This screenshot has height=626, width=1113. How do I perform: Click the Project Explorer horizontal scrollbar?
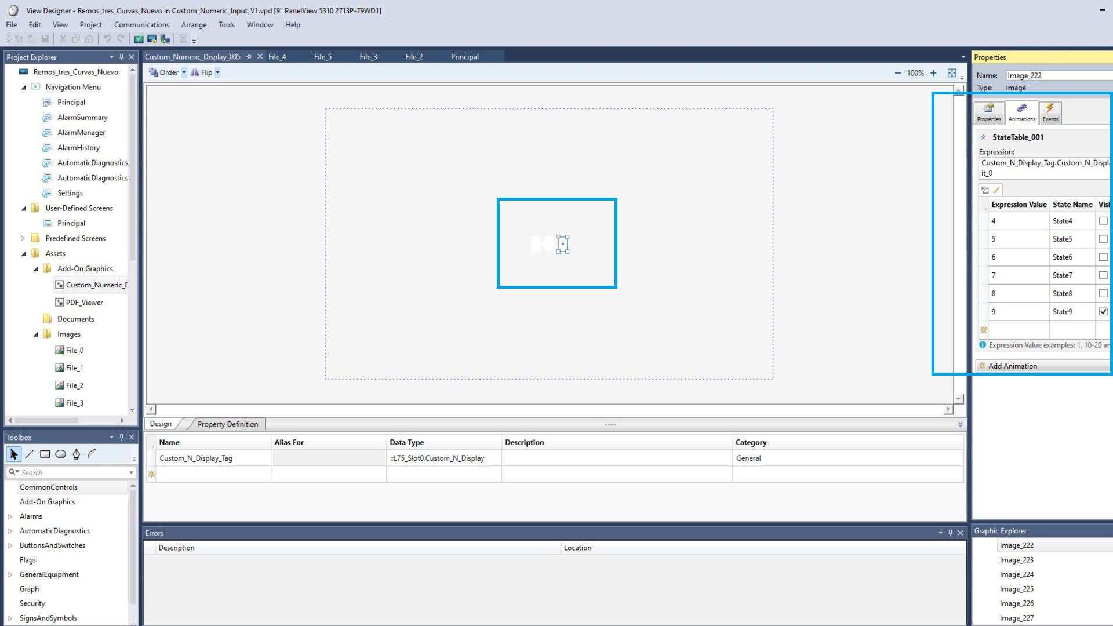[46, 420]
